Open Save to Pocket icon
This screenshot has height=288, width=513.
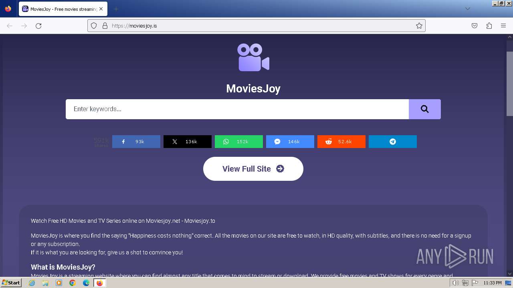475,26
